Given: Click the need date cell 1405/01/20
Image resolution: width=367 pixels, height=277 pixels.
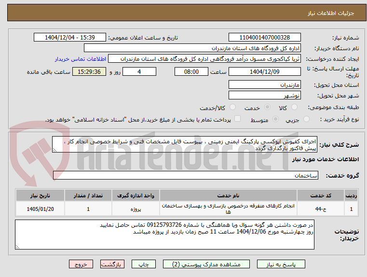Looking at the screenshot, I should tap(40, 209).
